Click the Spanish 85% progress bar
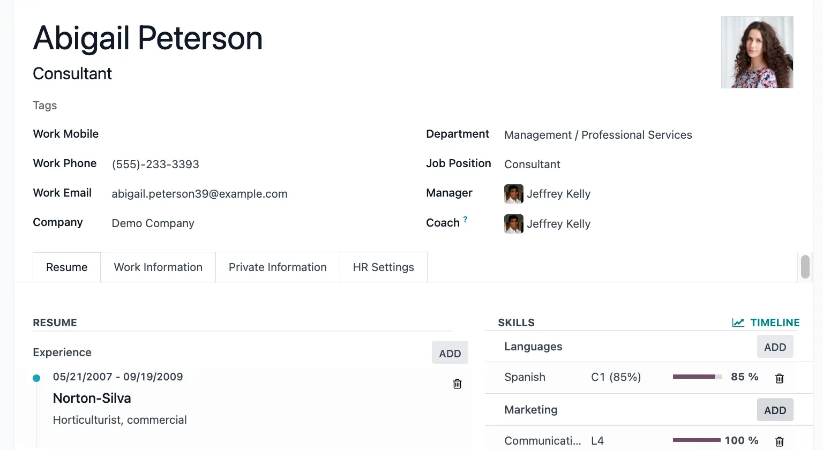This screenshot has height=450, width=823. [698, 377]
